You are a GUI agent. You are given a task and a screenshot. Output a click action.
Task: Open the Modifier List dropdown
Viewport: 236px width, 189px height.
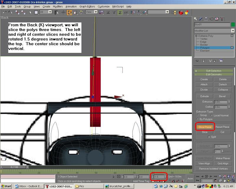point(233,31)
